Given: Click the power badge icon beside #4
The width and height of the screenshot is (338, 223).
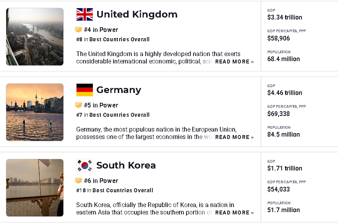Looking at the screenshot, I should 78,30.
